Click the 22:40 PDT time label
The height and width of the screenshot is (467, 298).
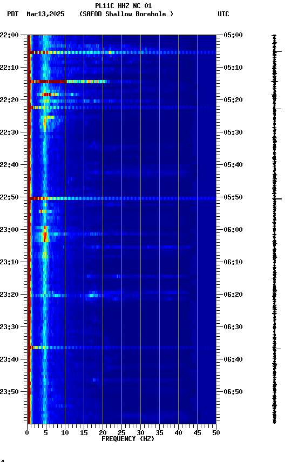tap(9, 165)
